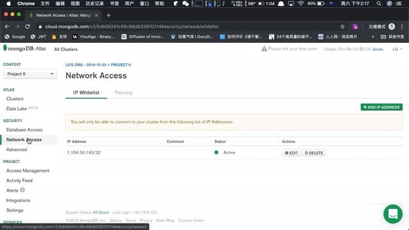Open new browser tab with plus
Viewport: 409px width, 230px height.
click(109, 15)
